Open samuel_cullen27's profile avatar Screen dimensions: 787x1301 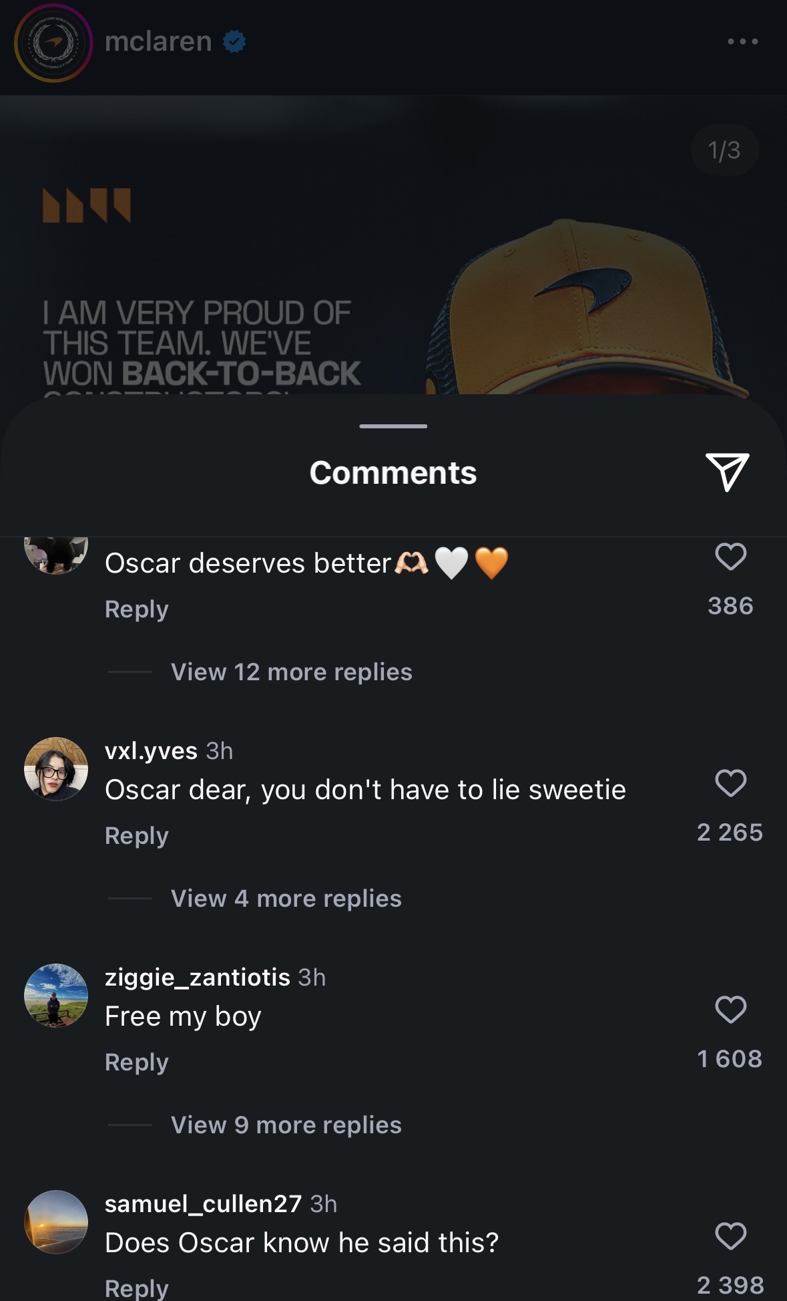[56, 1222]
